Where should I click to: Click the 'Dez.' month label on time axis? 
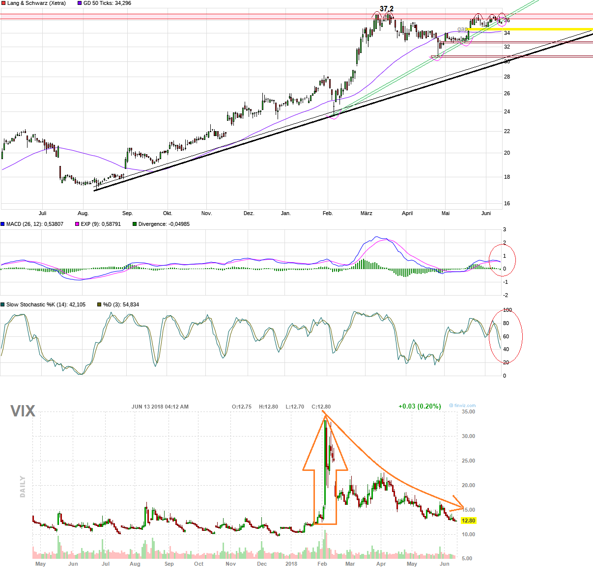point(249,213)
